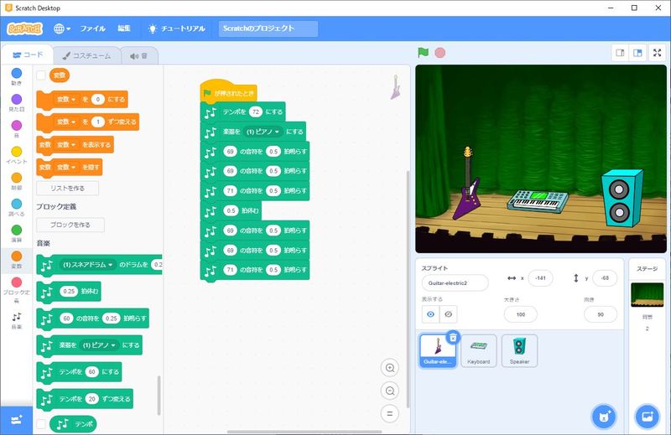Click the green flag to run project
Viewport: 671px width, 435px height.
click(x=424, y=52)
